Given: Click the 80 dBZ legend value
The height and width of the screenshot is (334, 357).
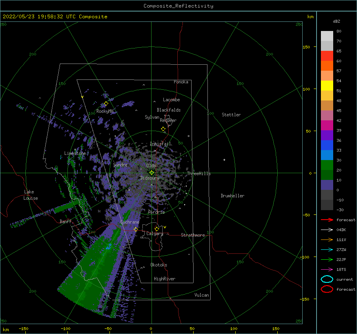Looking at the screenshot, I should (339, 31).
